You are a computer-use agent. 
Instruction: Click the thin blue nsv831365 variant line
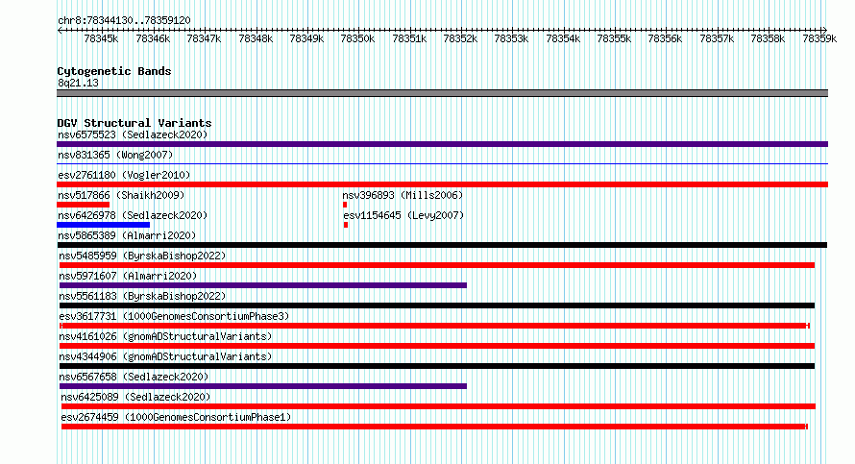coord(442,163)
